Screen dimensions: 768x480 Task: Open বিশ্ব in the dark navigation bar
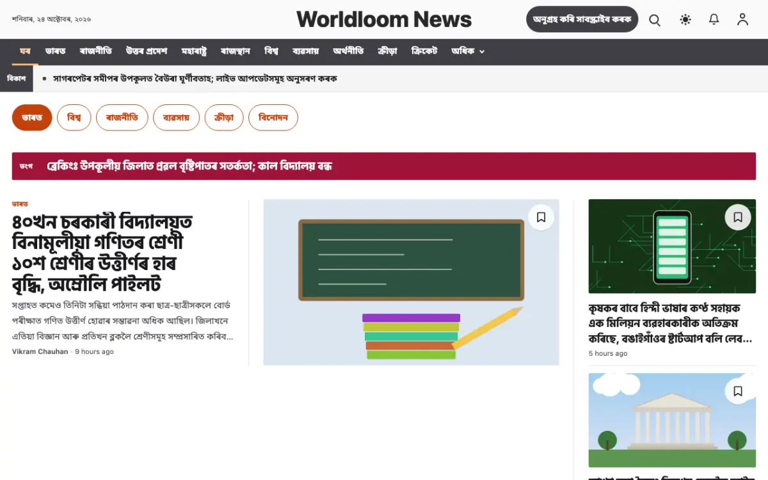(271, 51)
